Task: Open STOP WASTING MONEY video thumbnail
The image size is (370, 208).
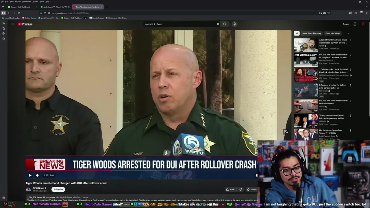Action: coord(306,60)
